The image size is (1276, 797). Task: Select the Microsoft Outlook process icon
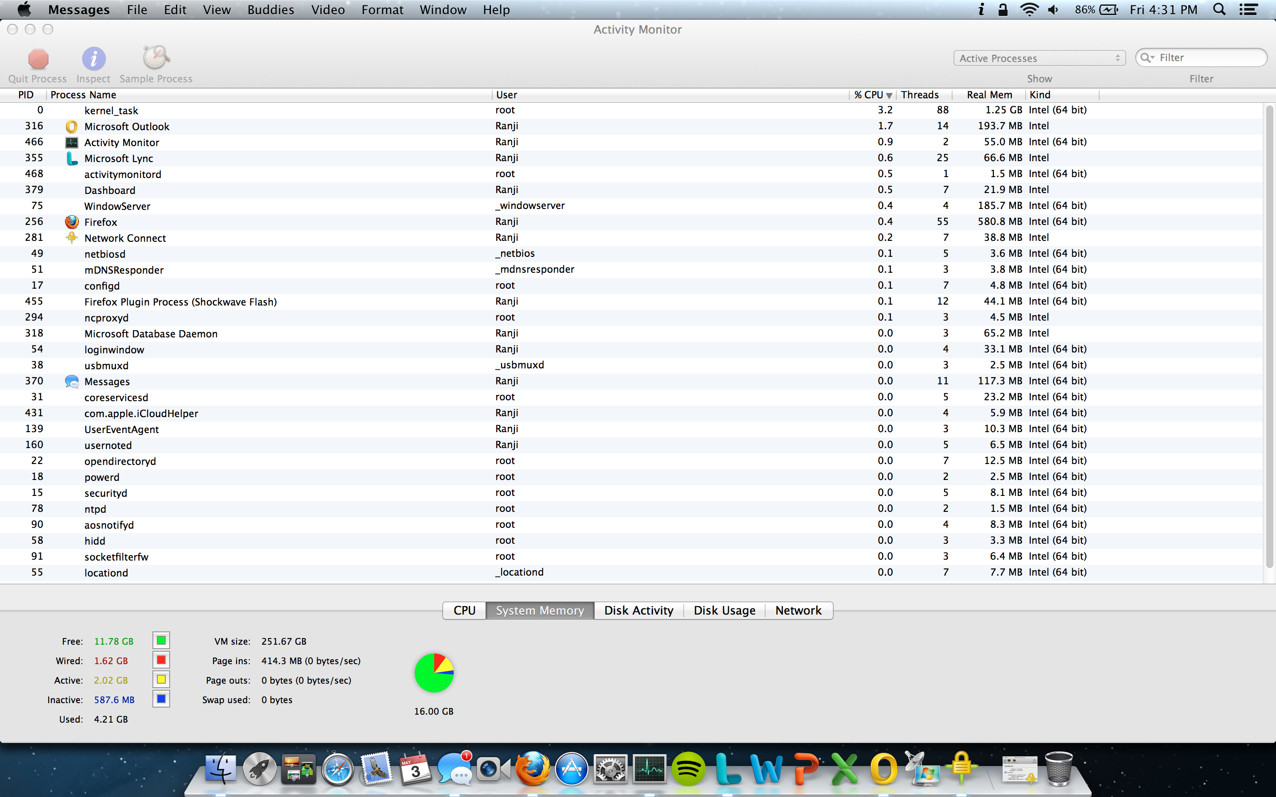(x=72, y=127)
